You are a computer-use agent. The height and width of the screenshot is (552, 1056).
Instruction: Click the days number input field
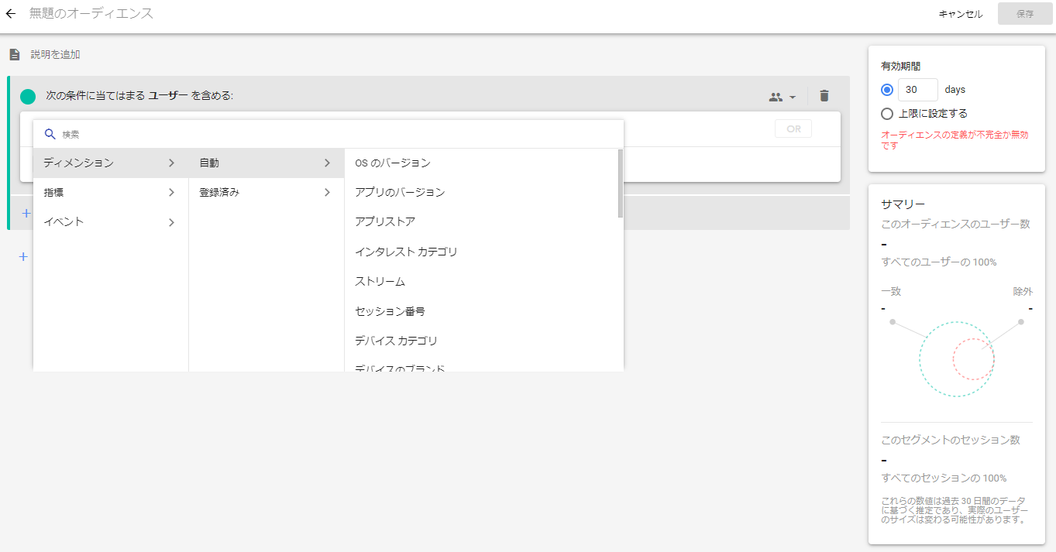point(917,90)
